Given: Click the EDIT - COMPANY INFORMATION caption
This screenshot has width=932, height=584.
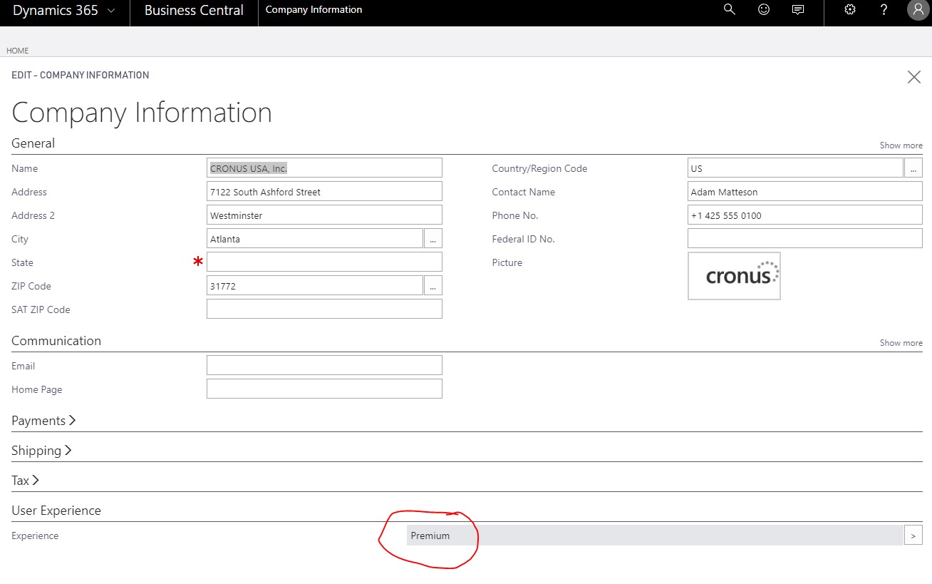Looking at the screenshot, I should [81, 75].
